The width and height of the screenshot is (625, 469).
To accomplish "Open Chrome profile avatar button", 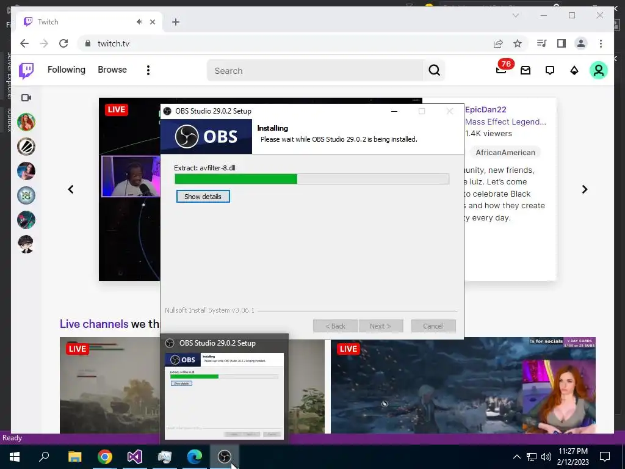I will [581, 43].
